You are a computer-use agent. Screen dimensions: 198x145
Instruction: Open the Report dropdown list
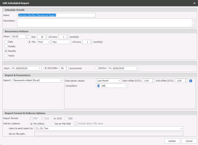tap(61, 80)
